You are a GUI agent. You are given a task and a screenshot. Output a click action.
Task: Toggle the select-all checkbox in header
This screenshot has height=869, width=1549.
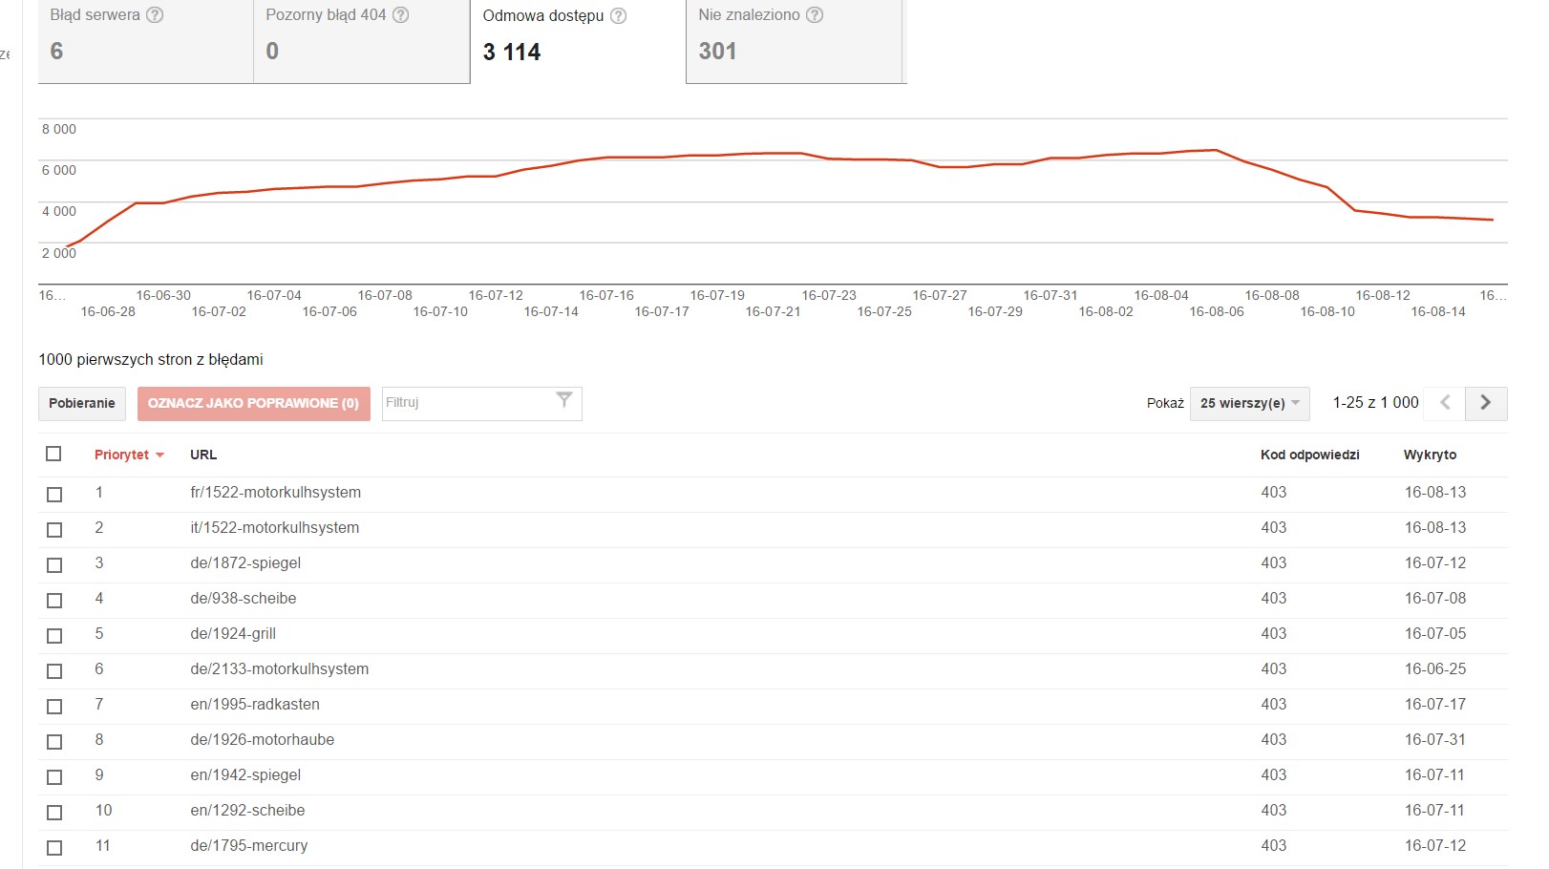pyautogui.click(x=53, y=454)
